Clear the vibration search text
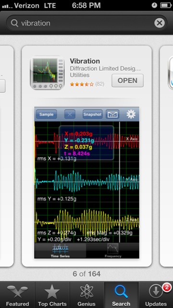This screenshot has width=173, height=308. coord(160,23)
